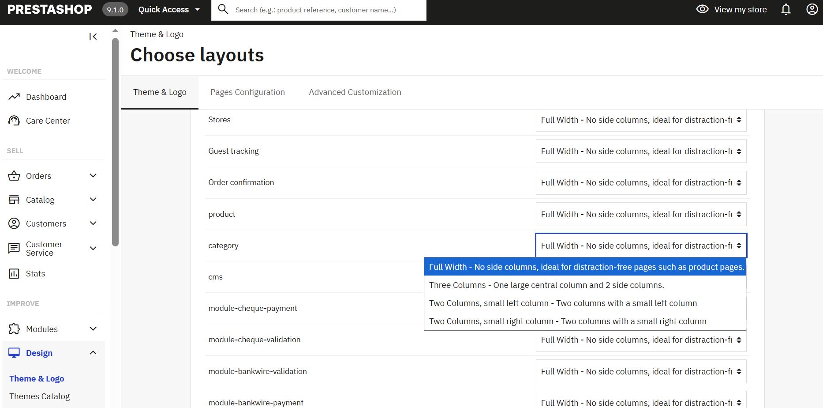The height and width of the screenshot is (408, 823).
Task: Click the Stats chart icon
Action: click(x=14, y=274)
